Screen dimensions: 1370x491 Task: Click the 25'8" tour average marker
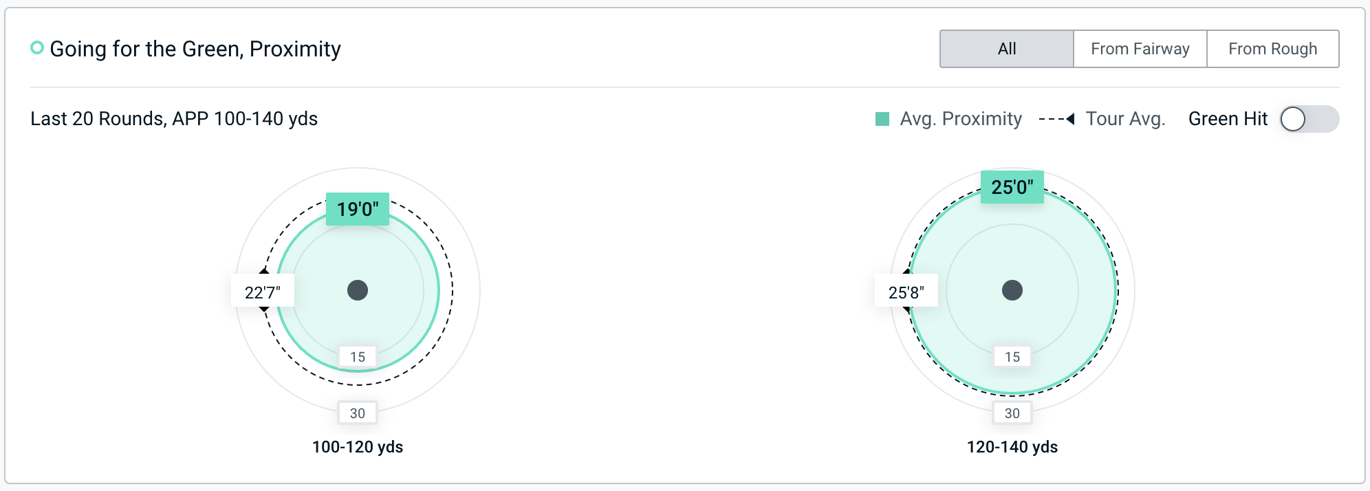click(906, 292)
